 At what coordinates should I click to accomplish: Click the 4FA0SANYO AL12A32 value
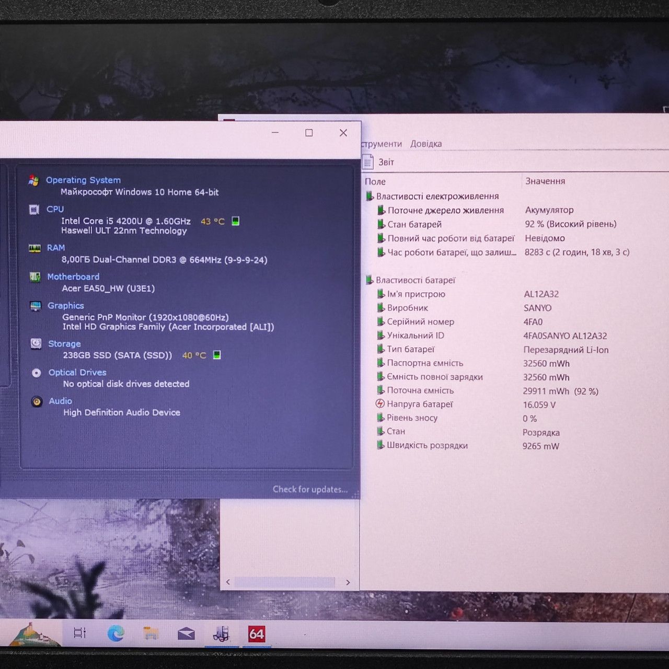[x=565, y=336]
